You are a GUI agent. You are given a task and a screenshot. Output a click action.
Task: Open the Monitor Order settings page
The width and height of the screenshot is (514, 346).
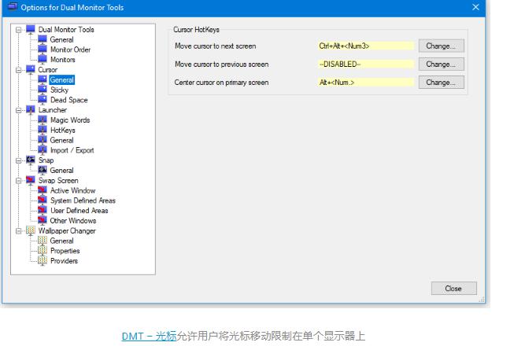71,50
